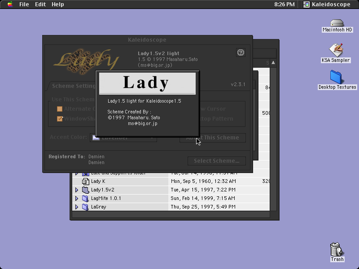The image size is (359, 269).
Task: Open the Edit menu
Action: click(x=40, y=4)
